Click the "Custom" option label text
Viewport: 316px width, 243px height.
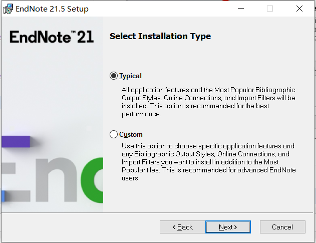click(x=131, y=134)
